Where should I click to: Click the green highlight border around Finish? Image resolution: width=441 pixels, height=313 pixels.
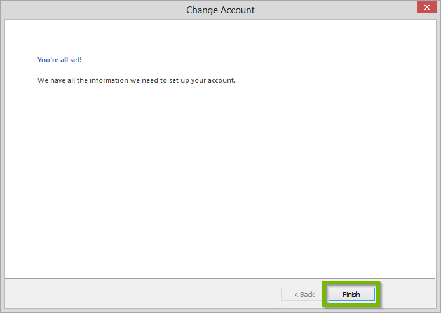pos(325,295)
